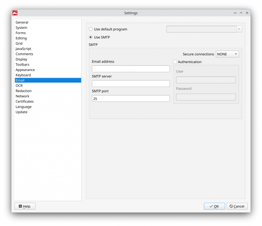Open the JavaScript settings section
Viewport: 262px width, 226px height.
23,48
